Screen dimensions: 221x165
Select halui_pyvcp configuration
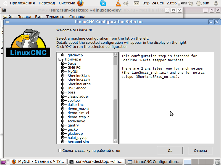pos(78,138)
